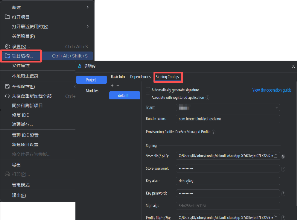This screenshot has width=297, height=220.
Task: Open 项目结构... menu item
Action: click(47, 56)
